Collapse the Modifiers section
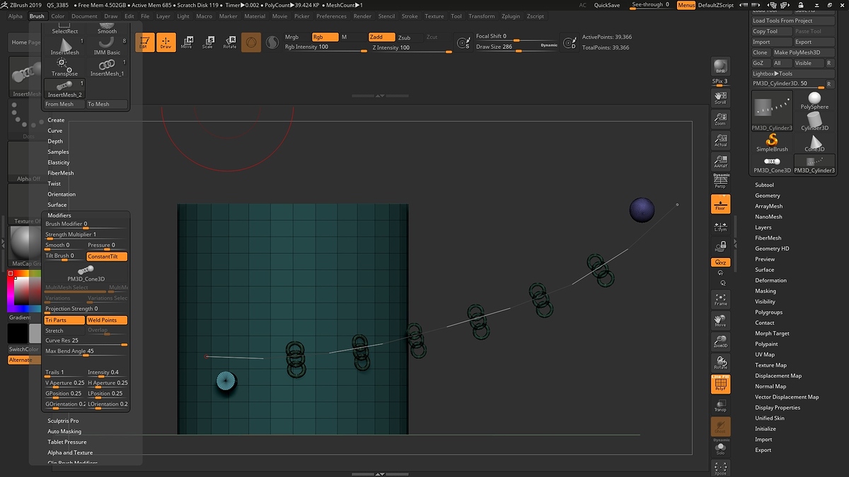This screenshot has height=477, width=849. click(x=59, y=216)
